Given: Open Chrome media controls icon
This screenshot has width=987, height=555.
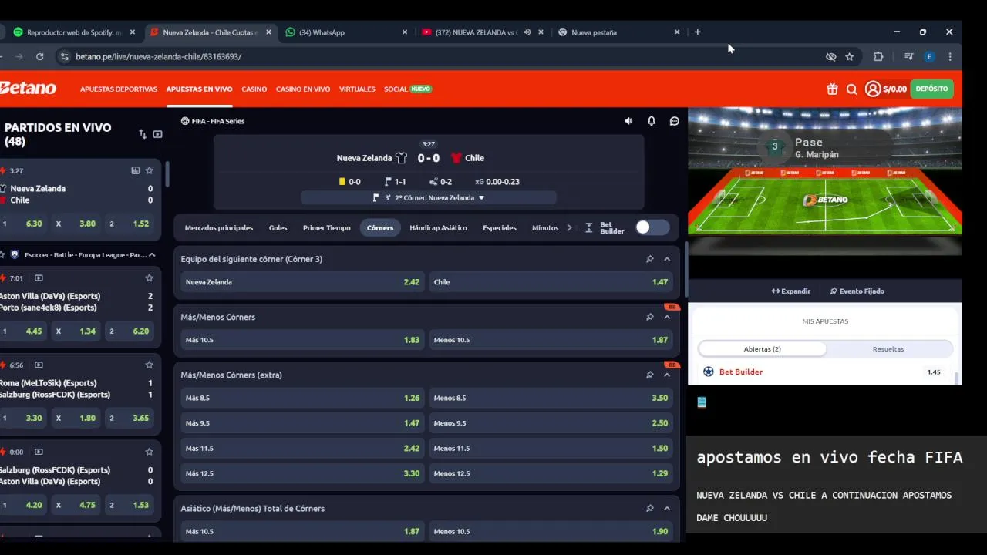Looking at the screenshot, I should point(909,56).
